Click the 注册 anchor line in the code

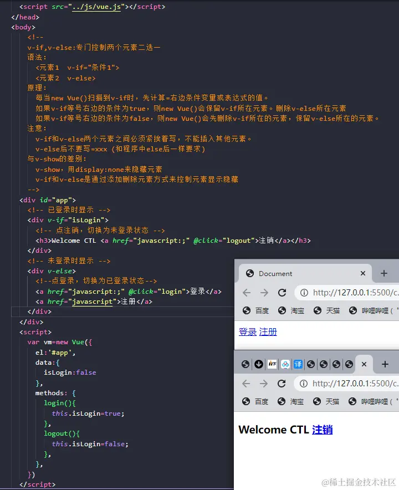(94, 302)
